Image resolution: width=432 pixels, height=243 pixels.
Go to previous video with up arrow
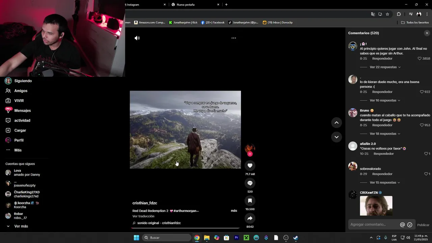(336, 123)
